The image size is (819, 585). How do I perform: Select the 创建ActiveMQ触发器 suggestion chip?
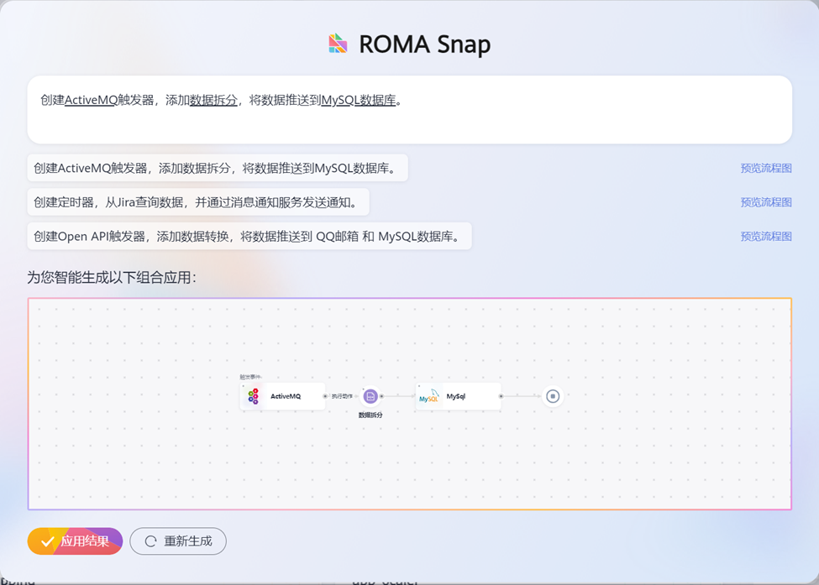tap(218, 168)
